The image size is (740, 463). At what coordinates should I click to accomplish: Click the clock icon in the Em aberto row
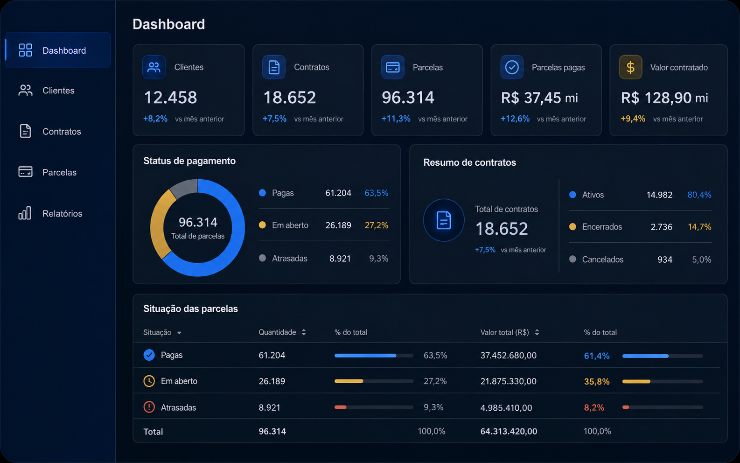coord(149,381)
